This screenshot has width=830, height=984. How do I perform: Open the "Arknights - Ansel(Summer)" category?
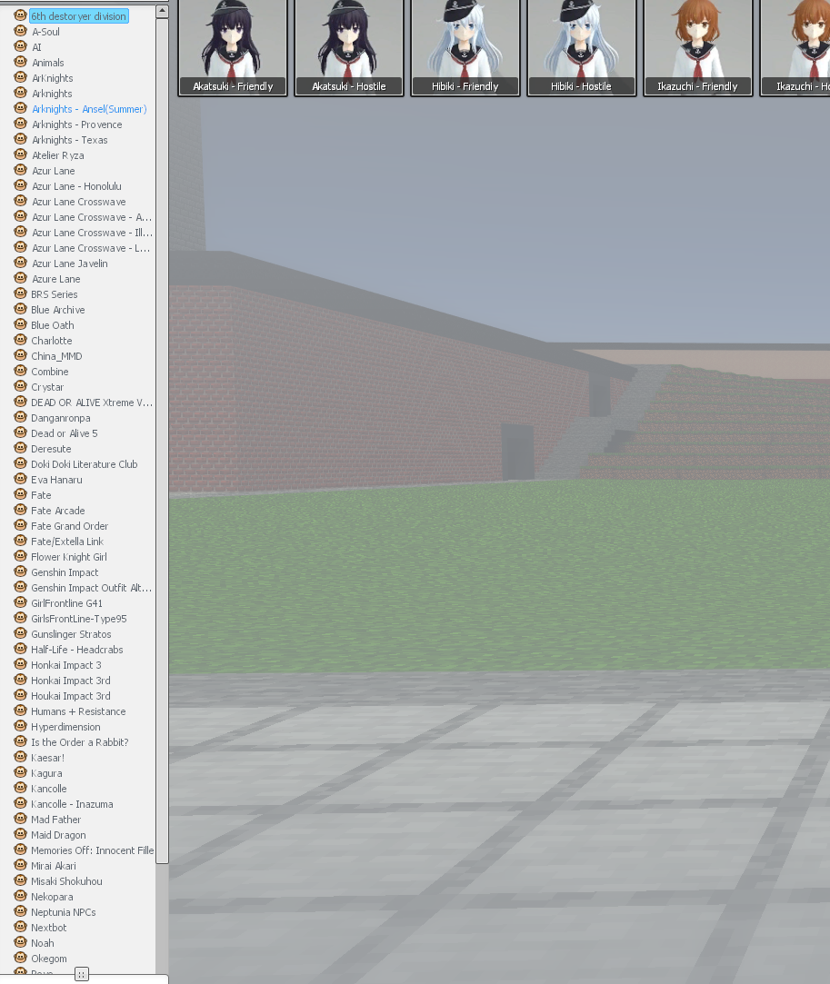[89, 108]
